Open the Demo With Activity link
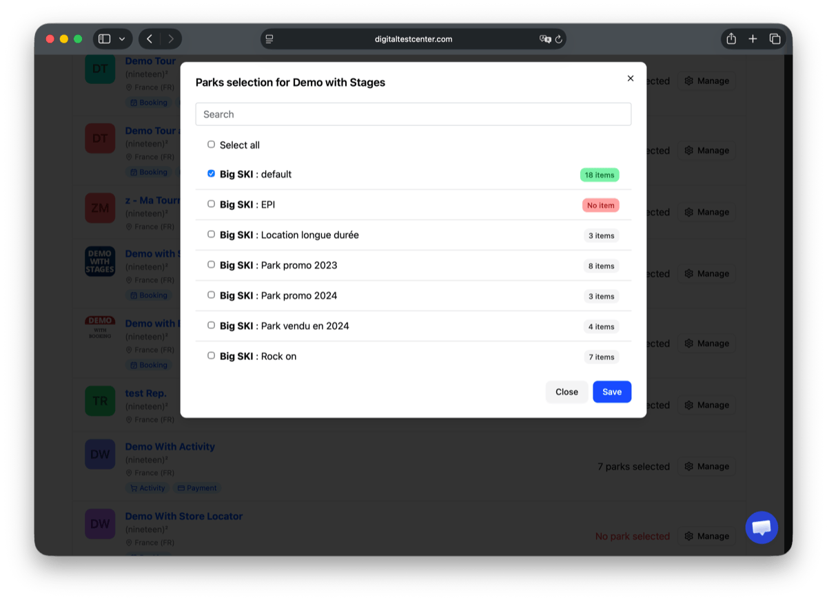 click(x=170, y=446)
